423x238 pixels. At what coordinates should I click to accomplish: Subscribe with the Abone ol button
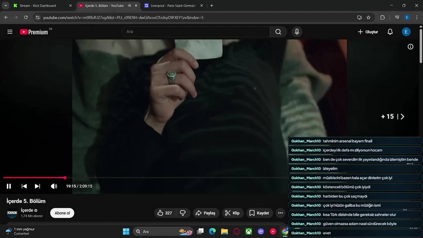tap(62, 213)
